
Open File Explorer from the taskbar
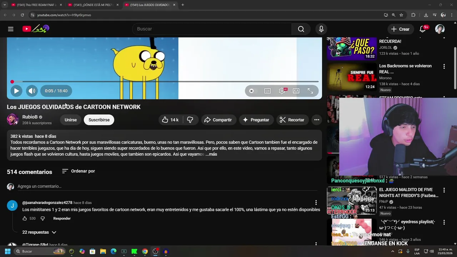click(x=103, y=251)
